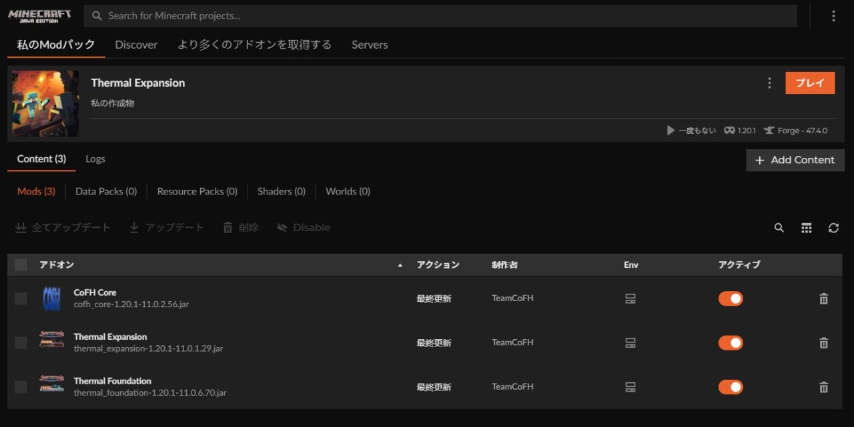Click the 制作者 column header
This screenshot has width=854, height=427.
pos(504,265)
